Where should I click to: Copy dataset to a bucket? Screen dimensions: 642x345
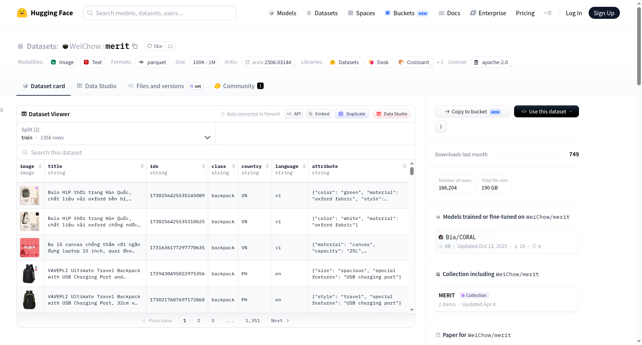(x=473, y=111)
